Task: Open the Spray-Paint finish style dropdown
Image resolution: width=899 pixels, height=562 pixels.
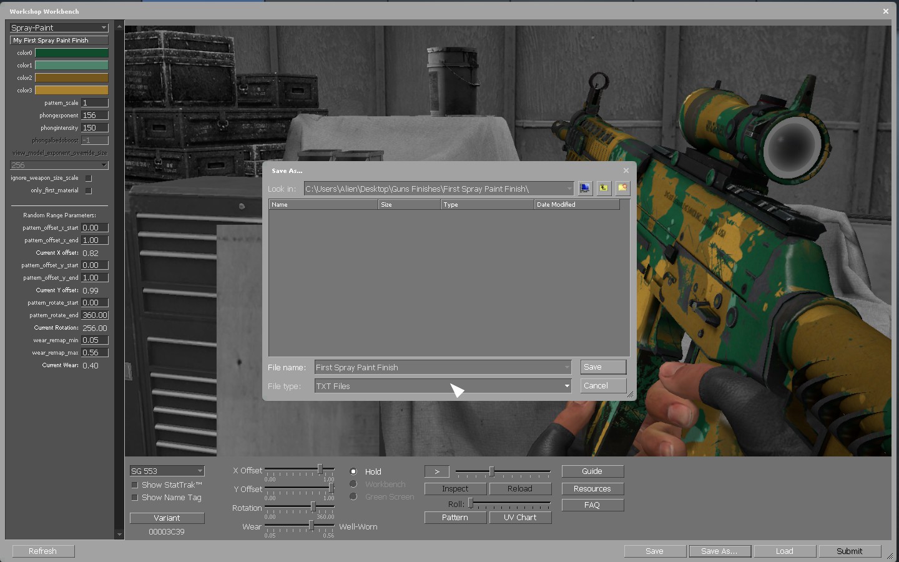Action: pos(59,27)
